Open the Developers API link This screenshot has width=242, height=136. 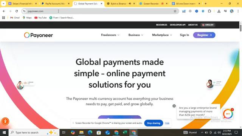click(177, 25)
